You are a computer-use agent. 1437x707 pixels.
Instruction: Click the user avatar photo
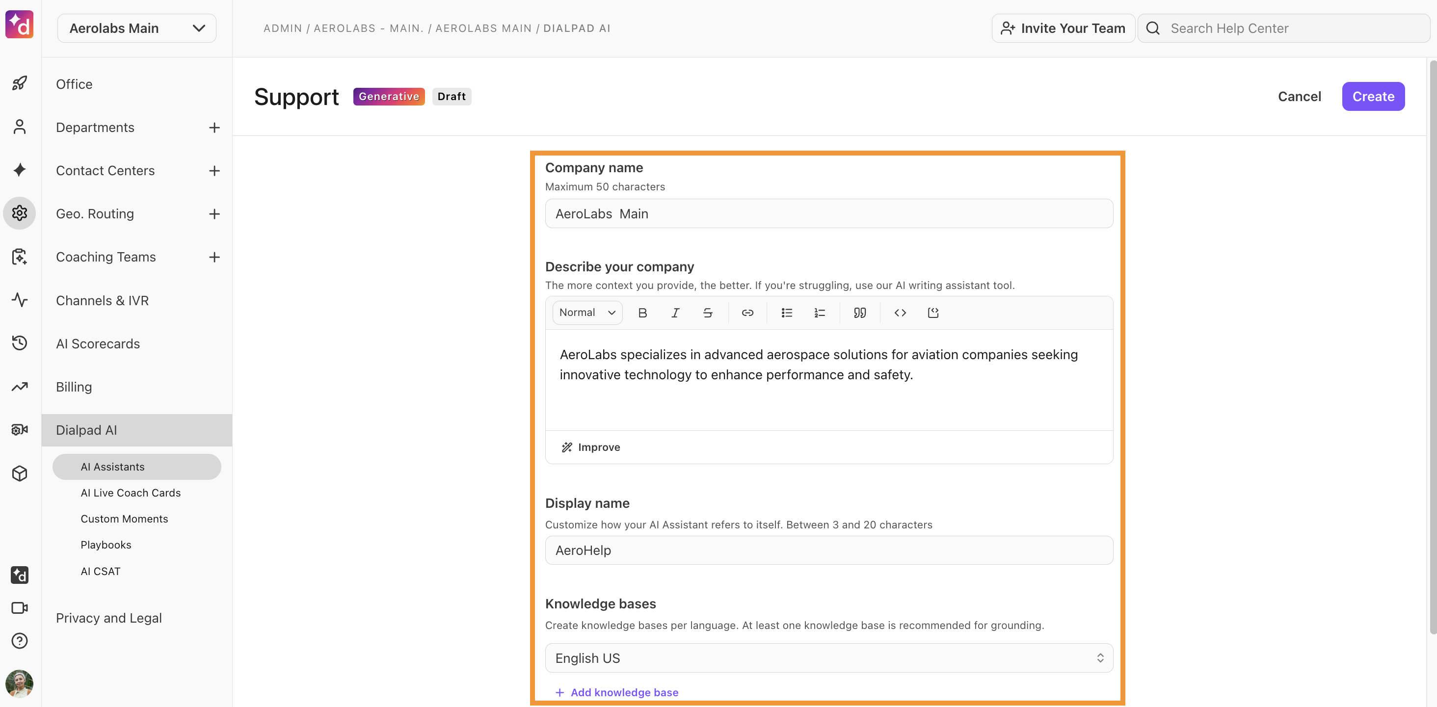pyautogui.click(x=20, y=683)
